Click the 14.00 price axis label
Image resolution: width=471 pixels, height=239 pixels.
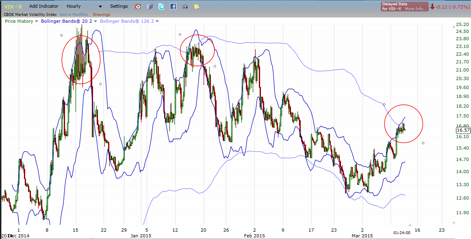(462, 172)
